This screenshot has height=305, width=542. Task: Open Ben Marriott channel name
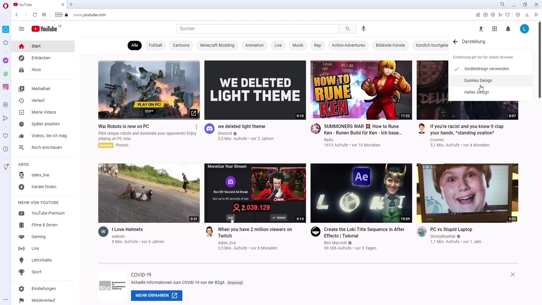335,243
